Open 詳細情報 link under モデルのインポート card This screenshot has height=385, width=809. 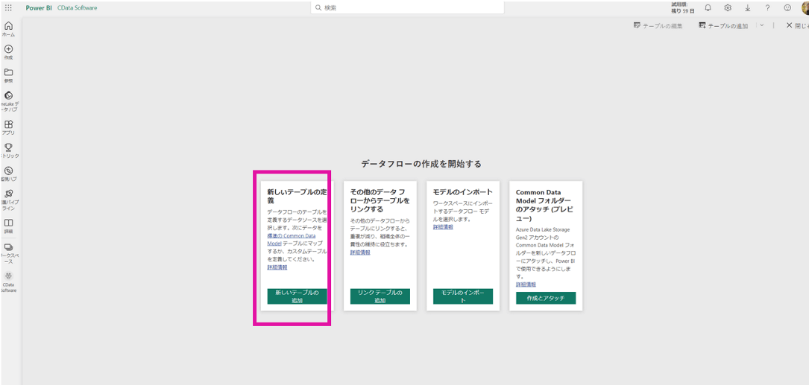(443, 226)
